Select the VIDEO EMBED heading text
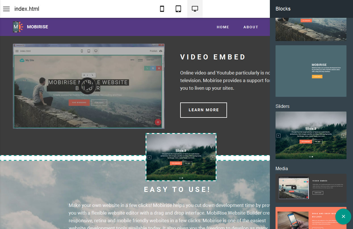The image size is (353, 229). [213, 57]
